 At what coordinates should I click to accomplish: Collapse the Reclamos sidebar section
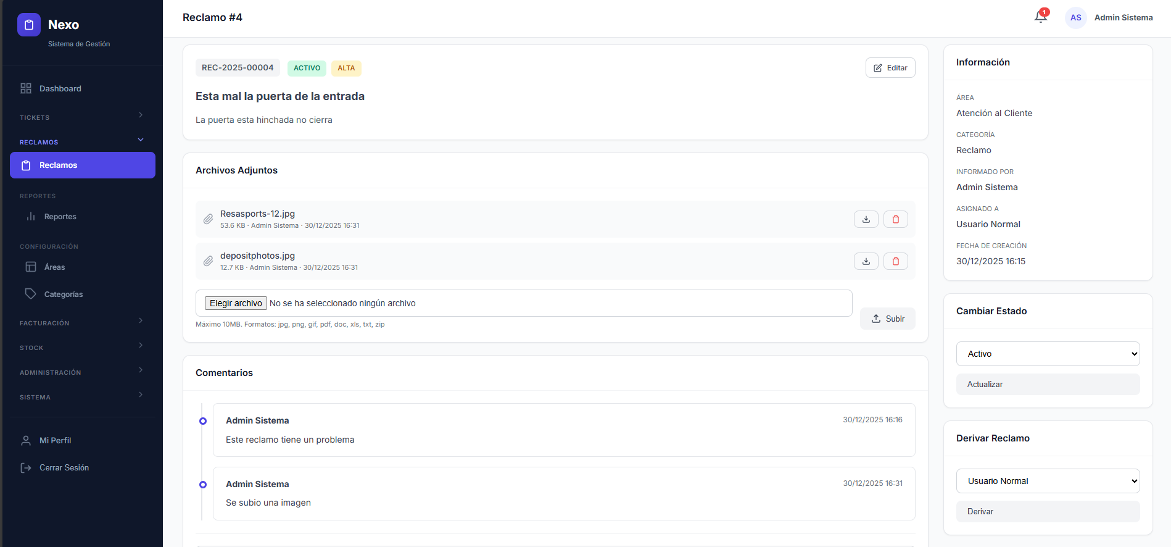coord(82,141)
